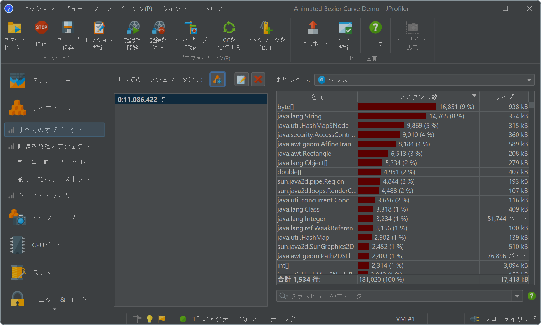Select the java.util.HashMap$Node row
This screenshot has width=541, height=325.
pyautogui.click(x=403, y=126)
